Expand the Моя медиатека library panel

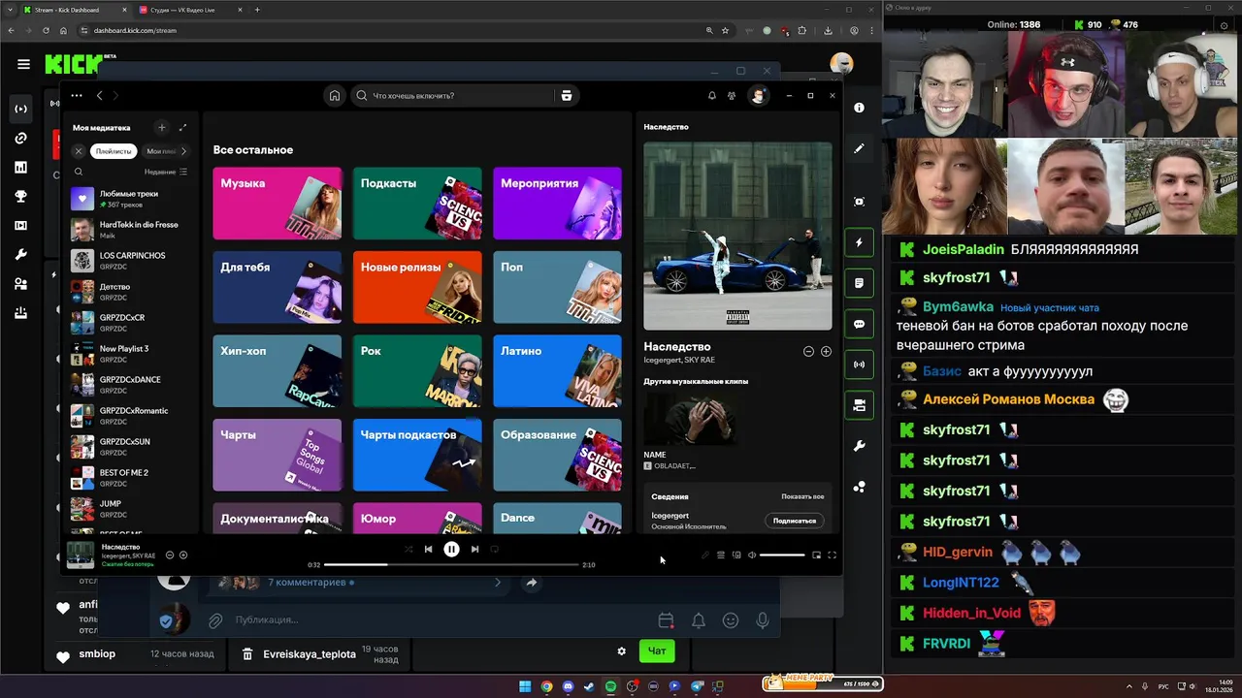182,127
